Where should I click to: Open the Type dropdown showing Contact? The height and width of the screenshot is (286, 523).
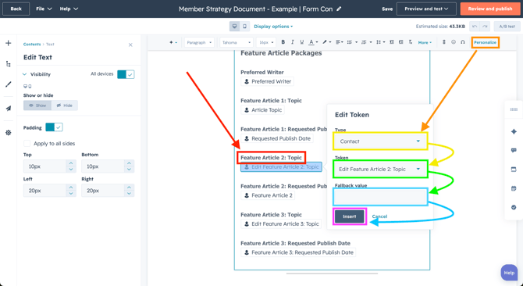click(380, 141)
